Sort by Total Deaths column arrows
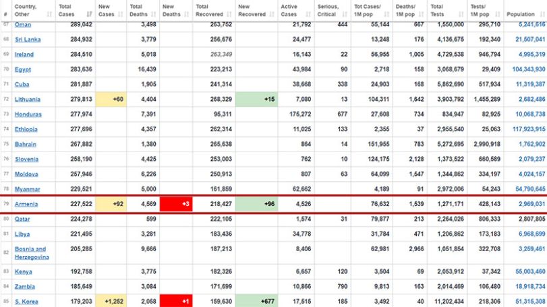 (154, 14)
